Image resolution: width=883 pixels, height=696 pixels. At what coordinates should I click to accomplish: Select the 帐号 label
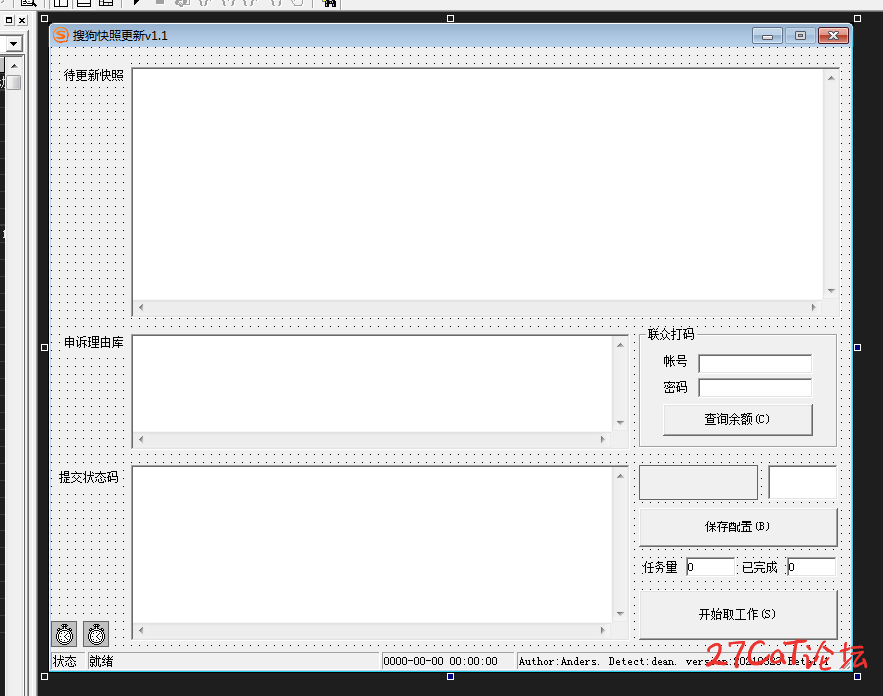tap(675, 361)
